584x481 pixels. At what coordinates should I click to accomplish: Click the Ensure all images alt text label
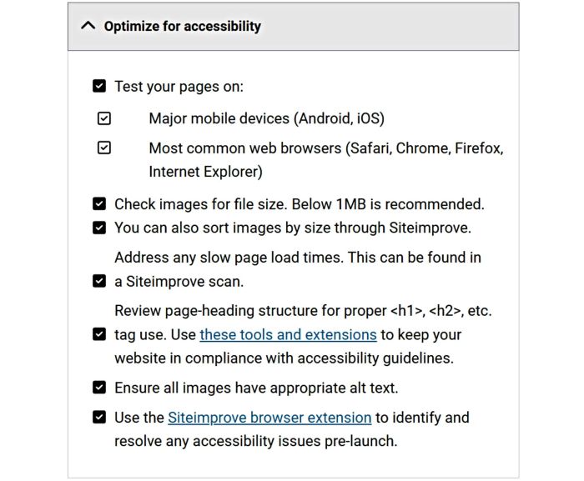tap(256, 388)
